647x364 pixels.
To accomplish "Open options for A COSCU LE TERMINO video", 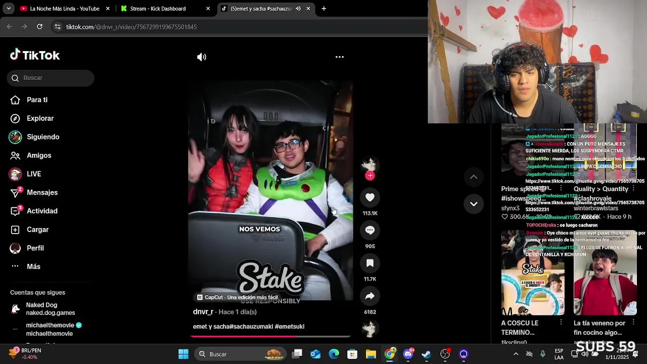I will pyautogui.click(x=561, y=322).
